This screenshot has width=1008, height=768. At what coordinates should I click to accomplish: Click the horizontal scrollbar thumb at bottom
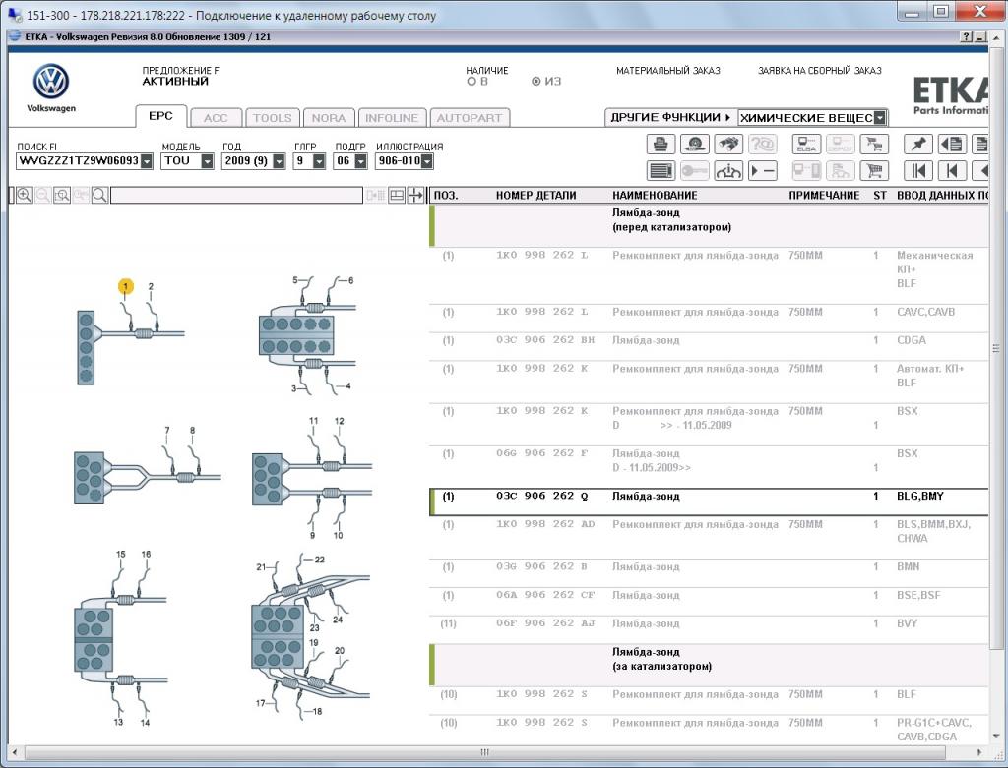coord(484,752)
